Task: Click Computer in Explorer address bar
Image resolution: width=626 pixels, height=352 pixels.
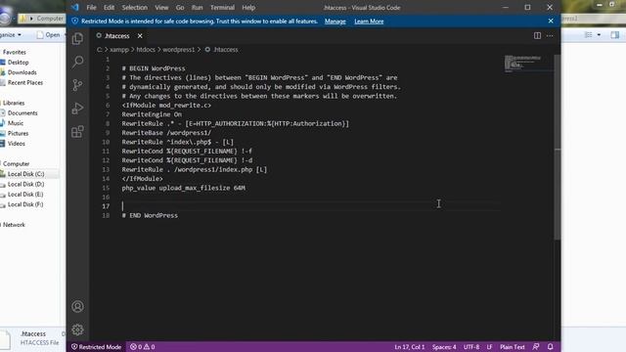Action: tap(50, 19)
